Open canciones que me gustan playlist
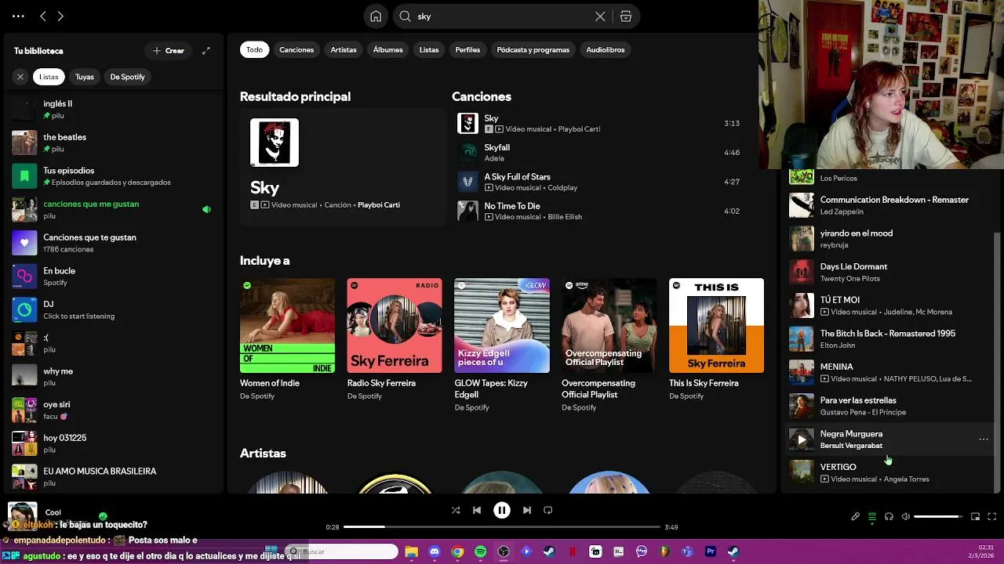Image resolution: width=1004 pixels, height=564 pixels. (114, 210)
